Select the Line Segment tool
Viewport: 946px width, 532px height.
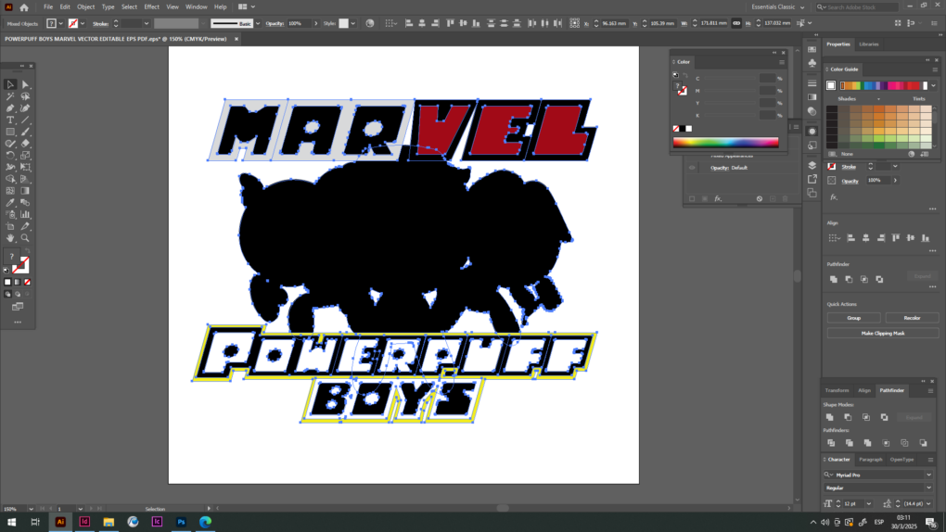(x=25, y=120)
